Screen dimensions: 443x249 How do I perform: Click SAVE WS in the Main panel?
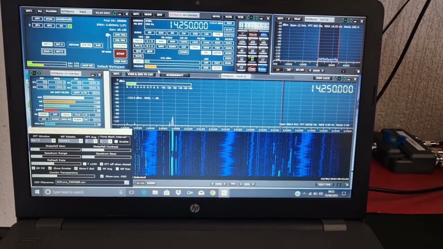pyautogui.click(x=88, y=65)
